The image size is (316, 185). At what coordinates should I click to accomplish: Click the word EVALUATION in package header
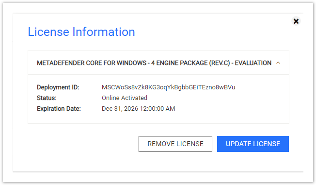(x=253, y=63)
